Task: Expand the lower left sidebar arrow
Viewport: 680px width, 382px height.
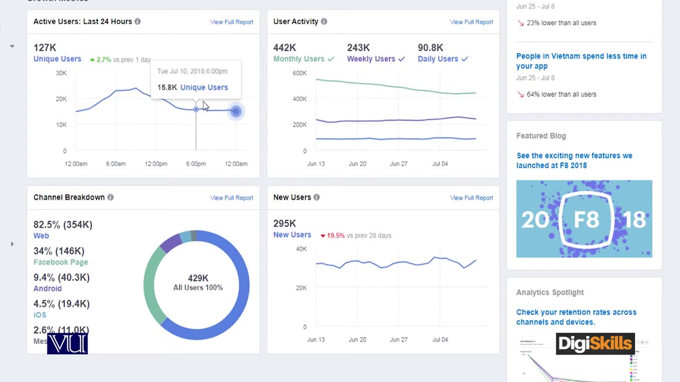Action: pyautogui.click(x=12, y=244)
